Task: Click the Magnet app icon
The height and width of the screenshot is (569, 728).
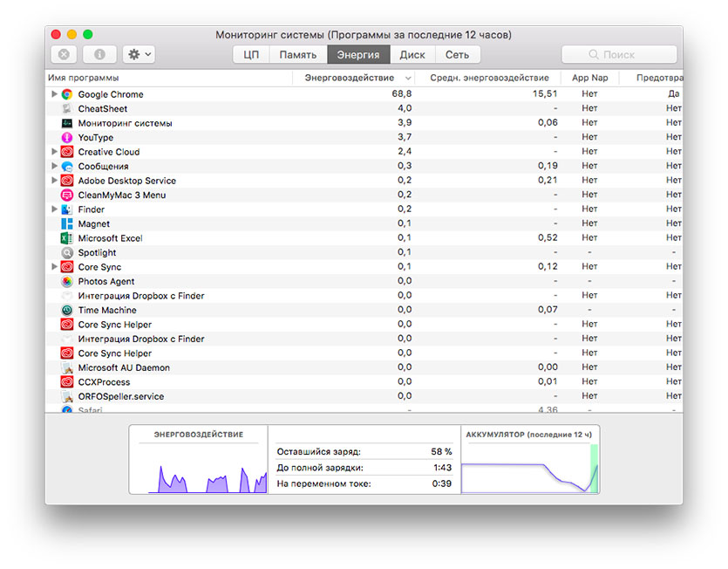Action: [67, 224]
